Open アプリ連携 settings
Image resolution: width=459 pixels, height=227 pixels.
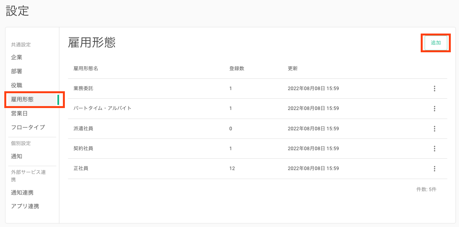pyautogui.click(x=25, y=206)
